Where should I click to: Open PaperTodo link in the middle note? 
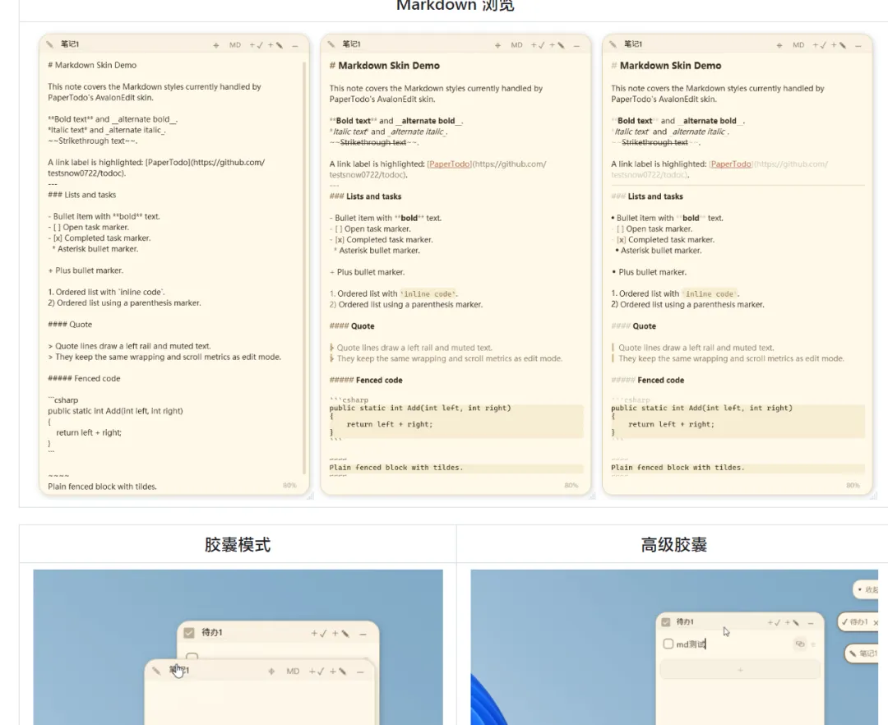(x=450, y=164)
